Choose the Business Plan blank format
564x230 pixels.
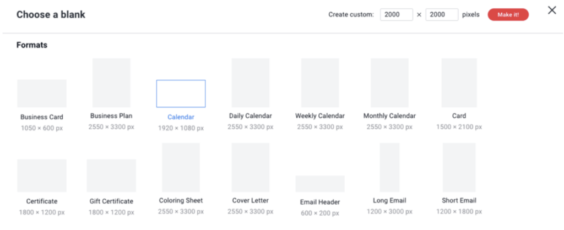click(111, 83)
